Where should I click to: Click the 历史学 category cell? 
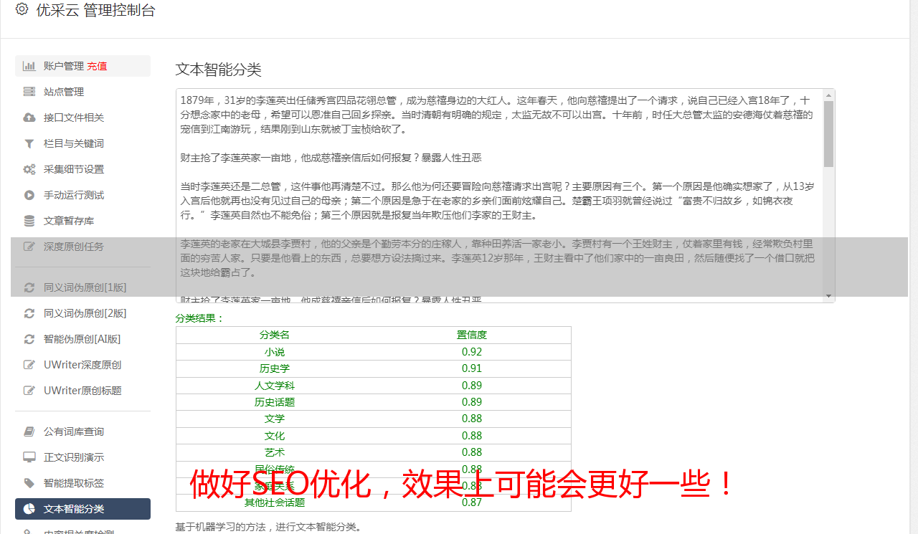pos(275,368)
